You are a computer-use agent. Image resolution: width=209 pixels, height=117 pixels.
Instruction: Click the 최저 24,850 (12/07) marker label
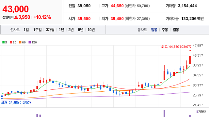coord(16,103)
